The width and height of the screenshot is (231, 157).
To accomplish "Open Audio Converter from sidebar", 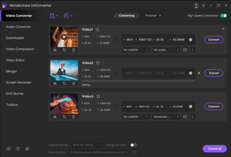I will tap(18, 27).
